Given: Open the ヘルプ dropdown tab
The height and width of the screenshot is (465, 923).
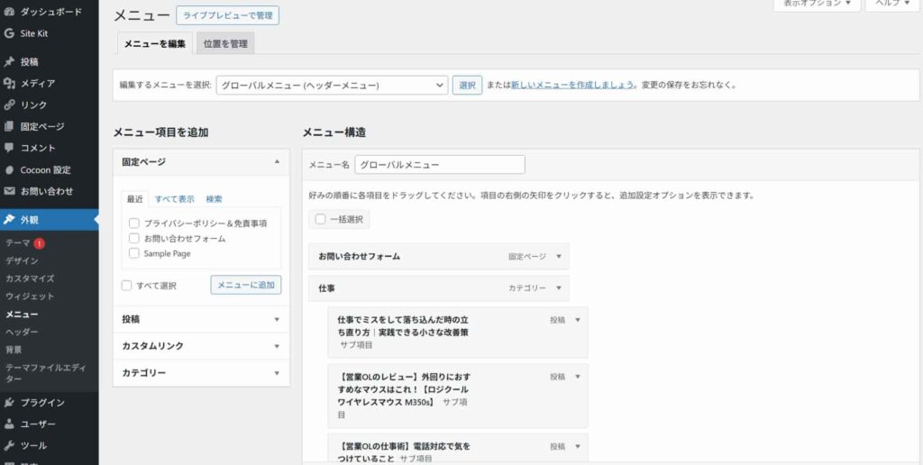Looking at the screenshot, I should (x=891, y=5).
